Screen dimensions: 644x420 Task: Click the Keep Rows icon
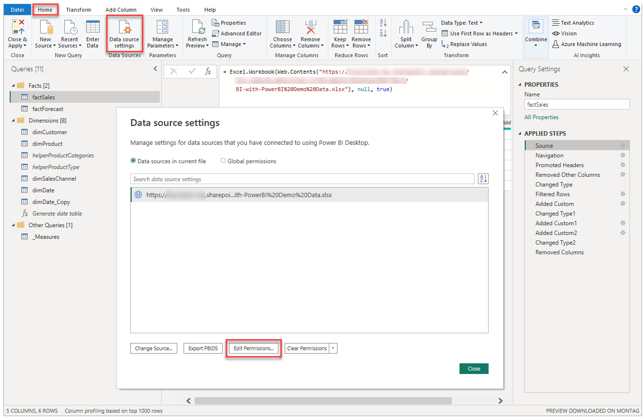[x=340, y=27]
